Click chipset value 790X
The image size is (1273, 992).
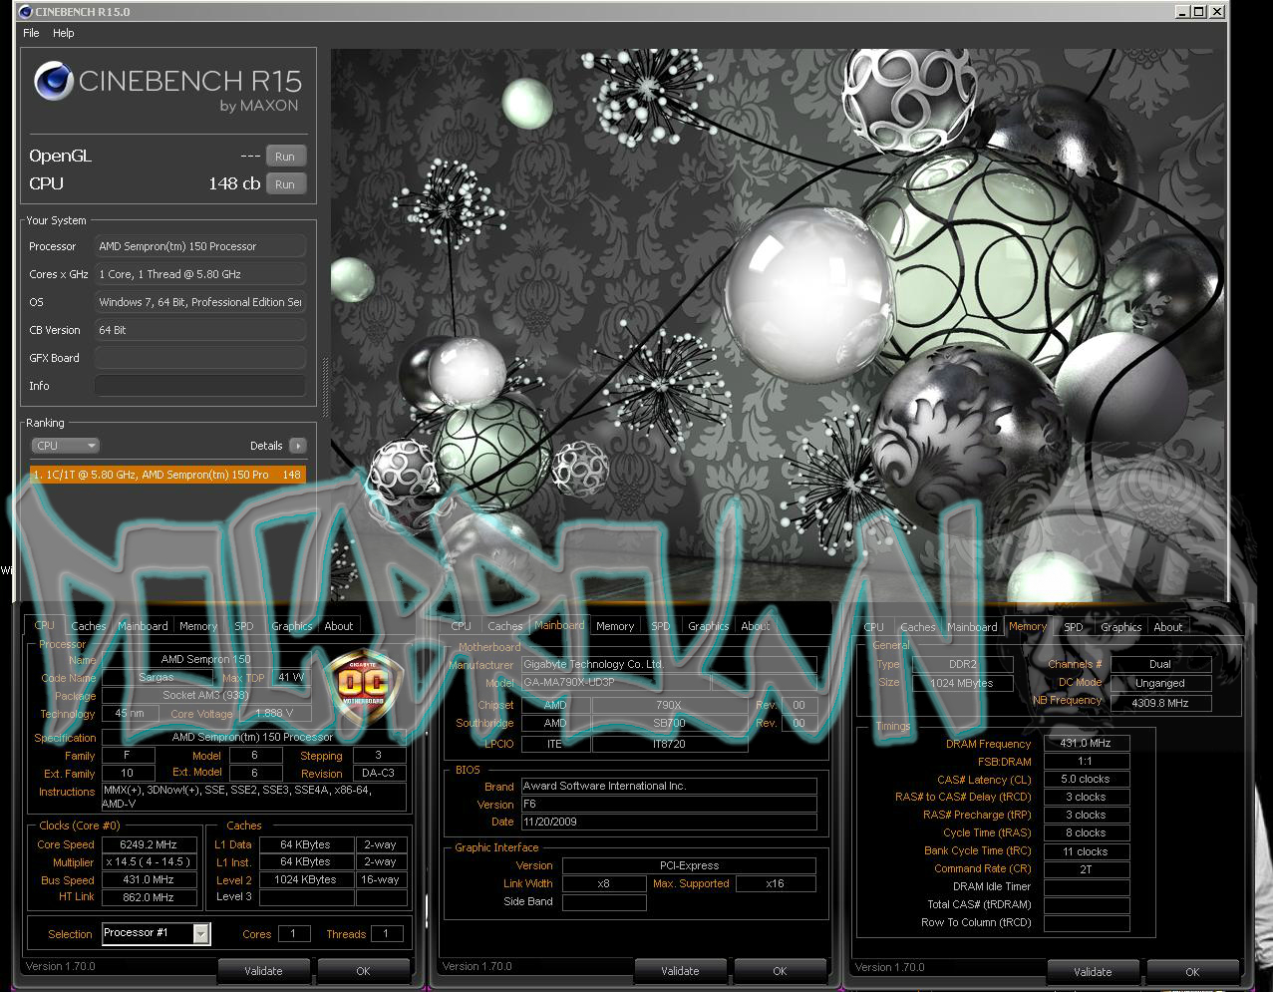tap(669, 705)
